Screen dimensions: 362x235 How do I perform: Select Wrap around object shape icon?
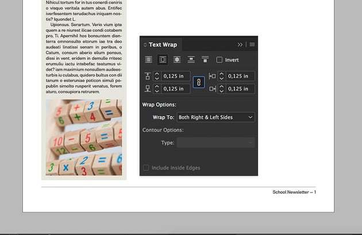point(177,60)
